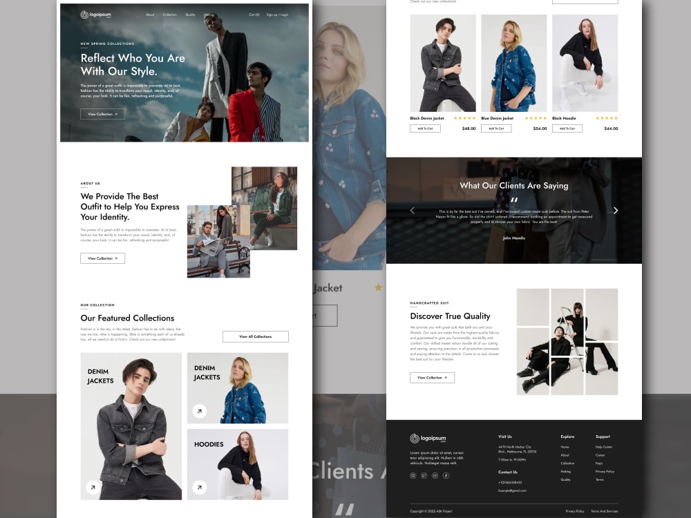Click the Our Featured Collections heading

click(127, 318)
